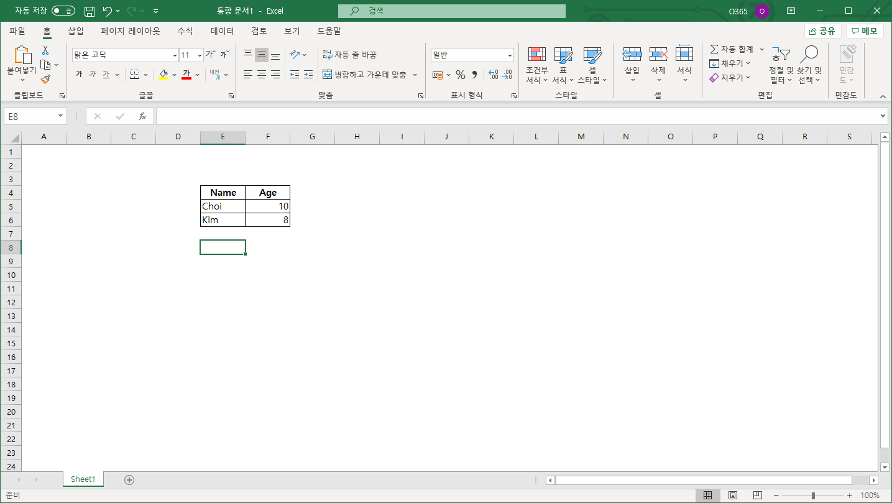Switch to the Formulas (수식) tab

point(185,31)
